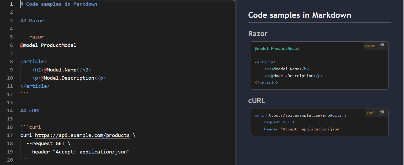Image resolution: width=404 pixels, height=165 pixels.
Task: Click the opening <article> tag in editor
Action: click(x=34, y=62)
